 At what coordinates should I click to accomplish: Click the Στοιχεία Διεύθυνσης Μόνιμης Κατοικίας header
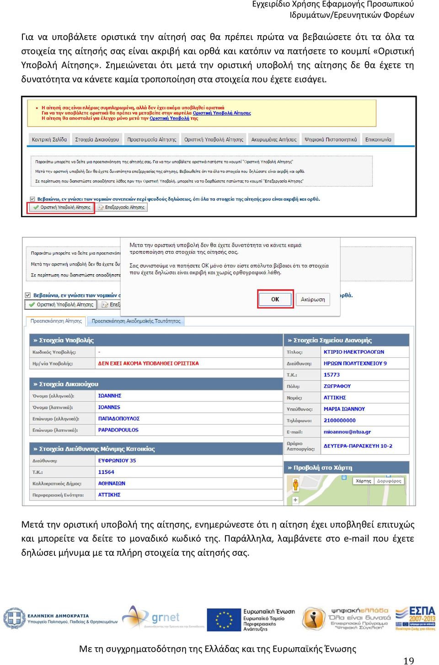156,449
